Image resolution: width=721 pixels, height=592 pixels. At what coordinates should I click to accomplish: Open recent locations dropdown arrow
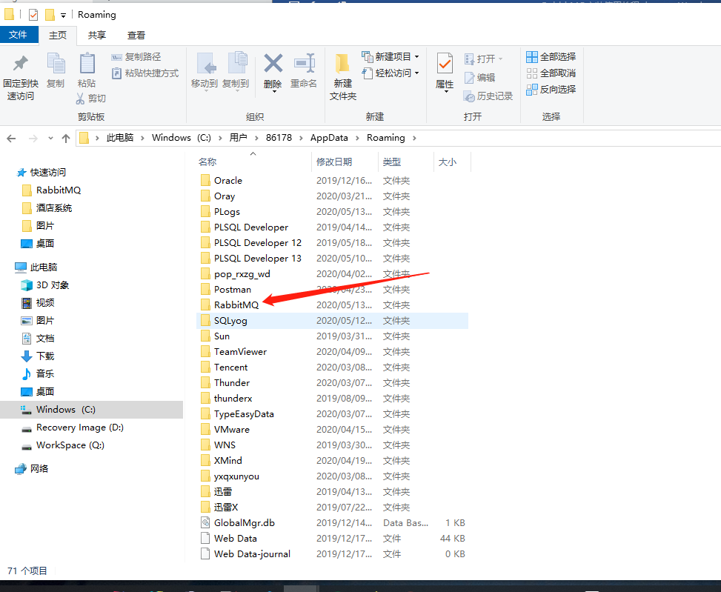[50, 138]
